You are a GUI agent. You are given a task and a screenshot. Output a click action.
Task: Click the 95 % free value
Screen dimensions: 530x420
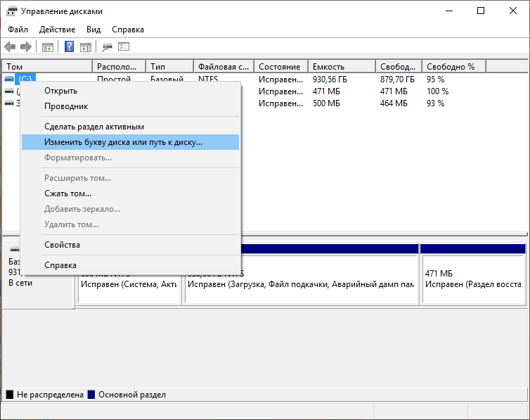pos(435,79)
